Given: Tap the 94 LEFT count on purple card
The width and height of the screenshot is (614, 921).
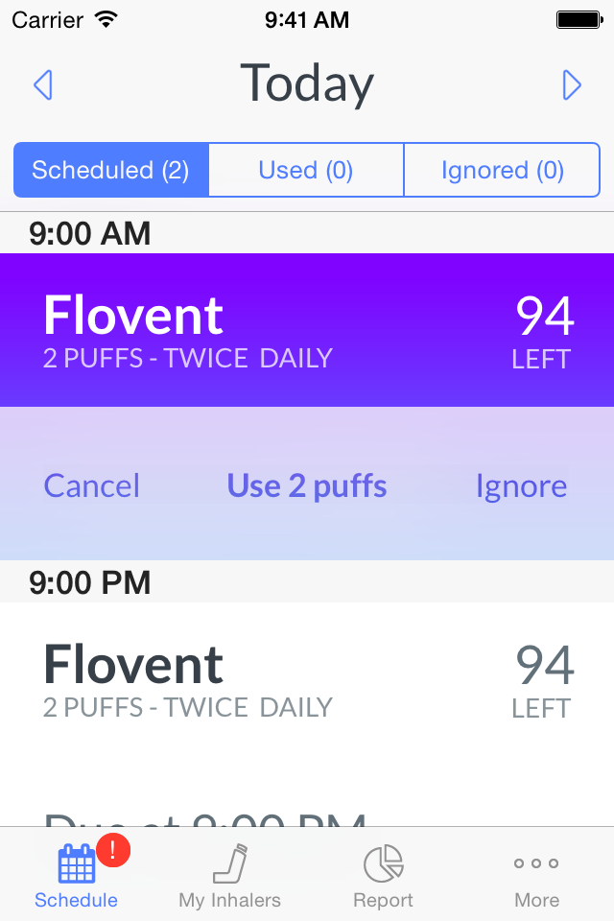Looking at the screenshot, I should point(544,332).
